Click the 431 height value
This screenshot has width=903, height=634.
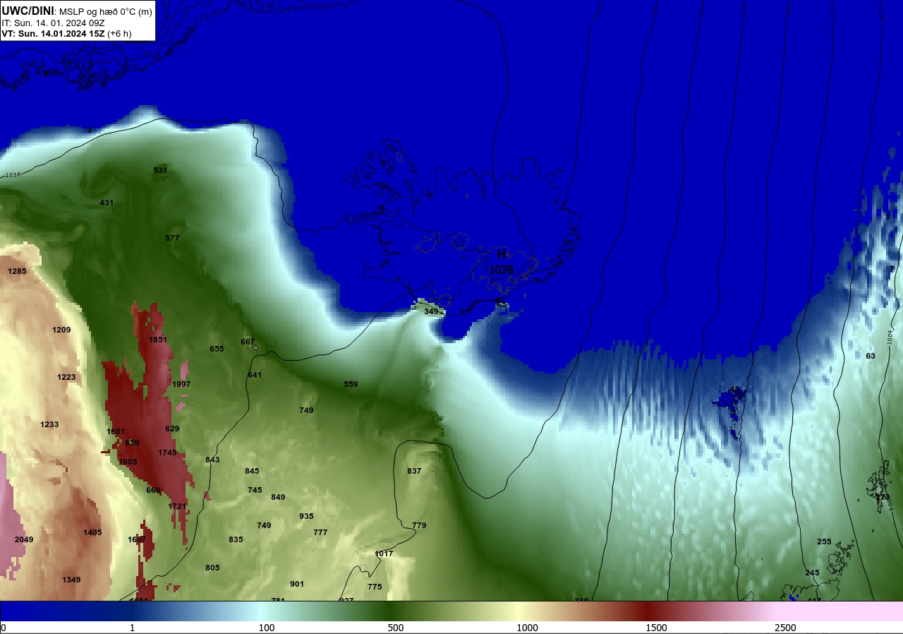point(107,203)
